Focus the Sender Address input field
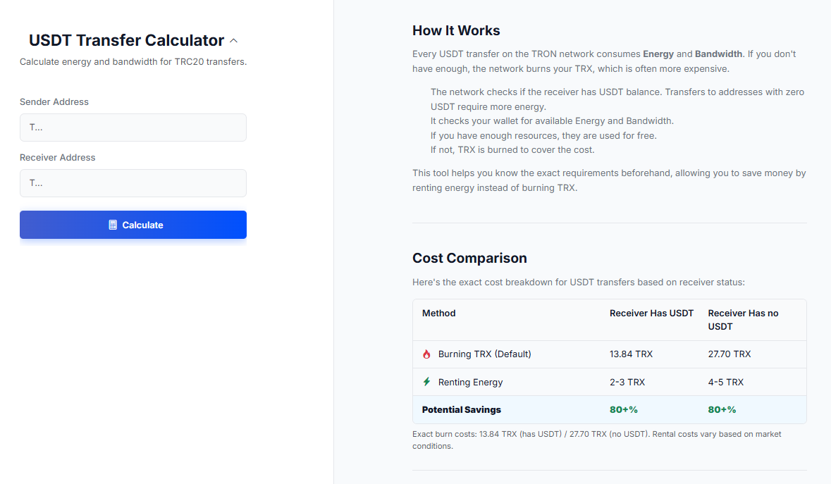This screenshot has width=831, height=484. 133,128
